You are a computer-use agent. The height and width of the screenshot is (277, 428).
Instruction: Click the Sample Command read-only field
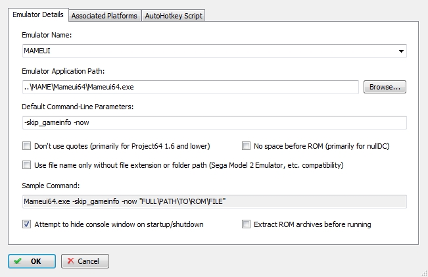[214, 201]
